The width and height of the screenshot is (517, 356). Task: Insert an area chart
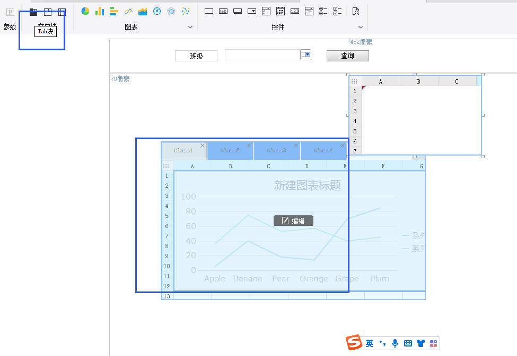(x=143, y=12)
